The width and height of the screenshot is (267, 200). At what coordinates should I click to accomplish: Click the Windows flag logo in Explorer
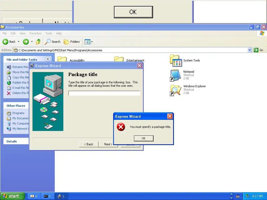[262, 33]
